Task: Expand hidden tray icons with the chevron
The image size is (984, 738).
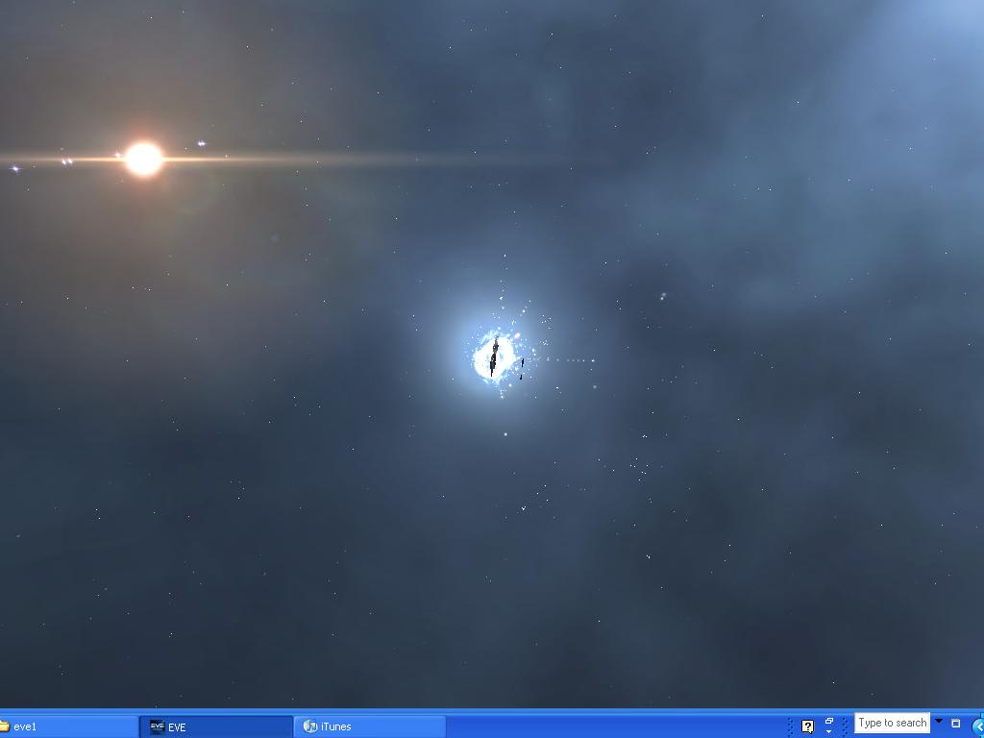Action: (x=977, y=726)
